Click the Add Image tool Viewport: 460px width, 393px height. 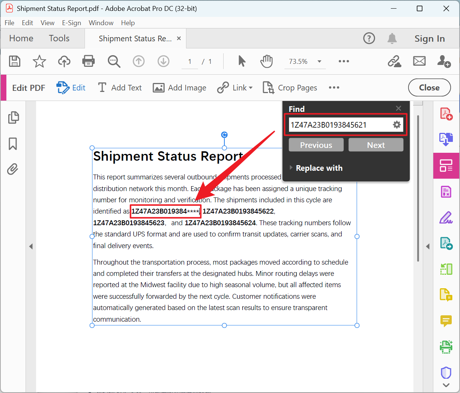point(180,88)
